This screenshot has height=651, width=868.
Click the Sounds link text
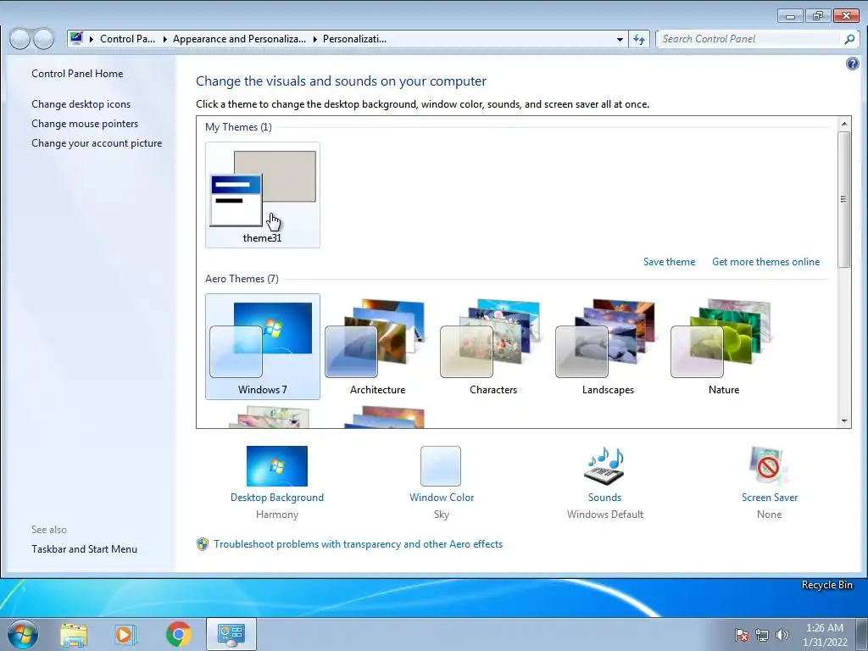604,497
